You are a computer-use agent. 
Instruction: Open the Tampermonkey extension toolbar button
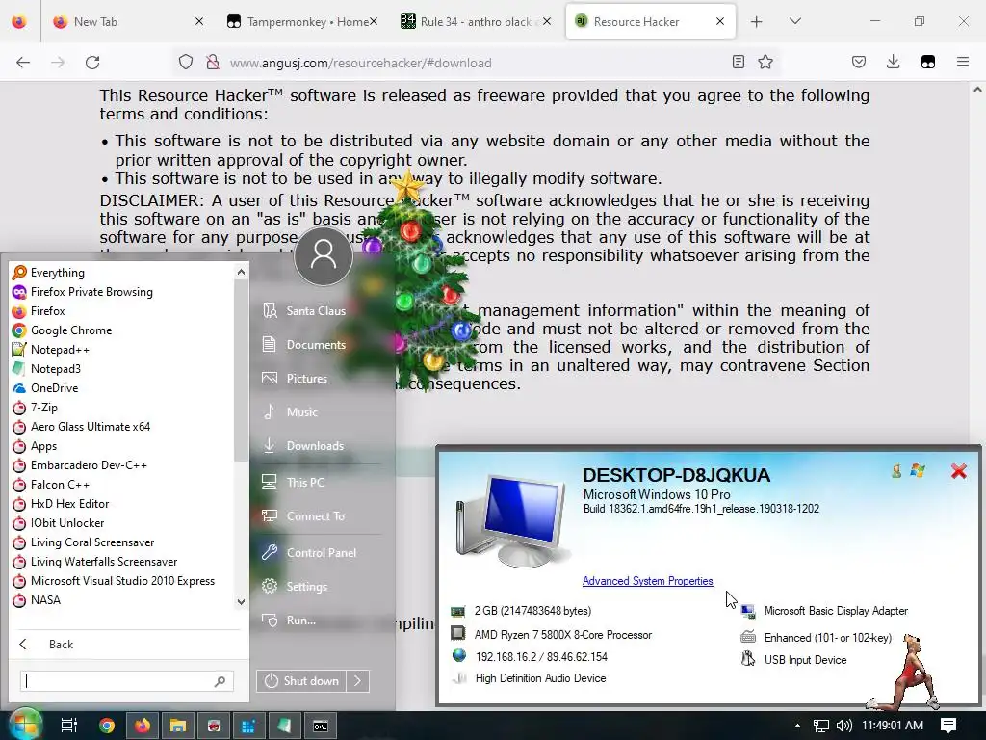928,62
